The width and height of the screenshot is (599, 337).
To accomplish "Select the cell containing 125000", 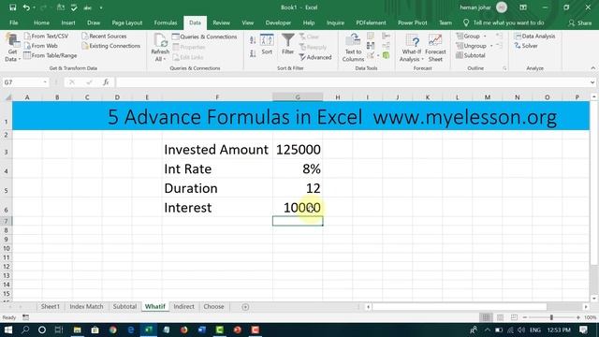I will tap(298, 150).
